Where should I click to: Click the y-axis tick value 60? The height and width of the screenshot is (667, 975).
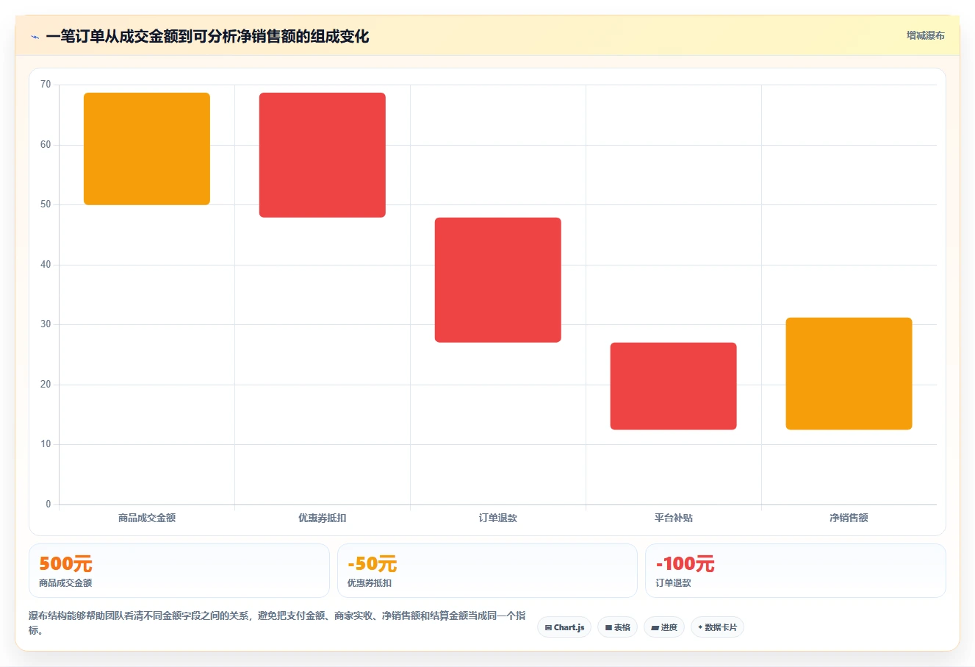(46, 145)
